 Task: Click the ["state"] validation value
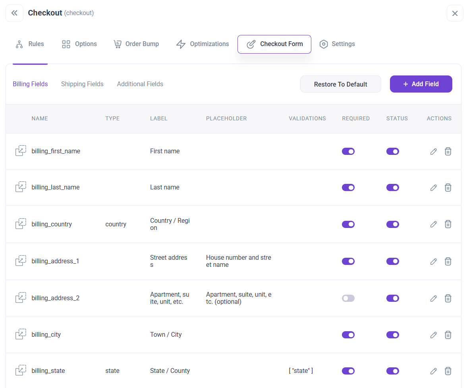pyautogui.click(x=301, y=371)
